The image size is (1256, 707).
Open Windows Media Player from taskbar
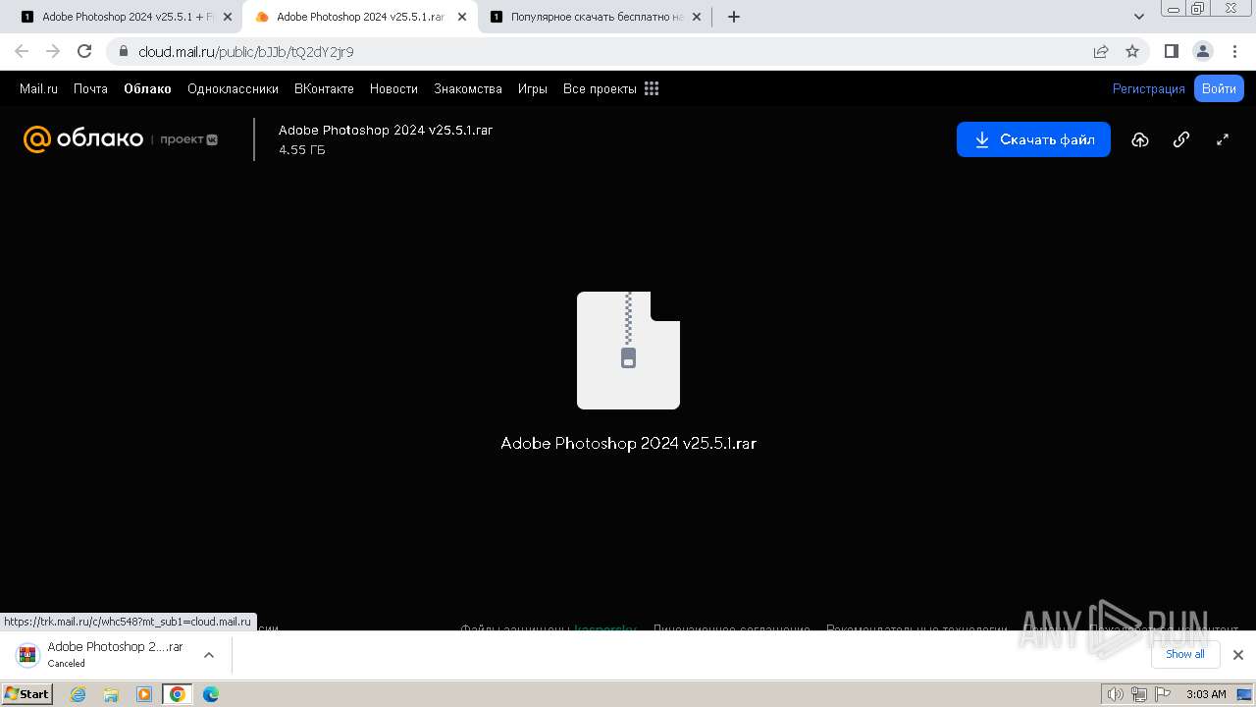(144, 694)
